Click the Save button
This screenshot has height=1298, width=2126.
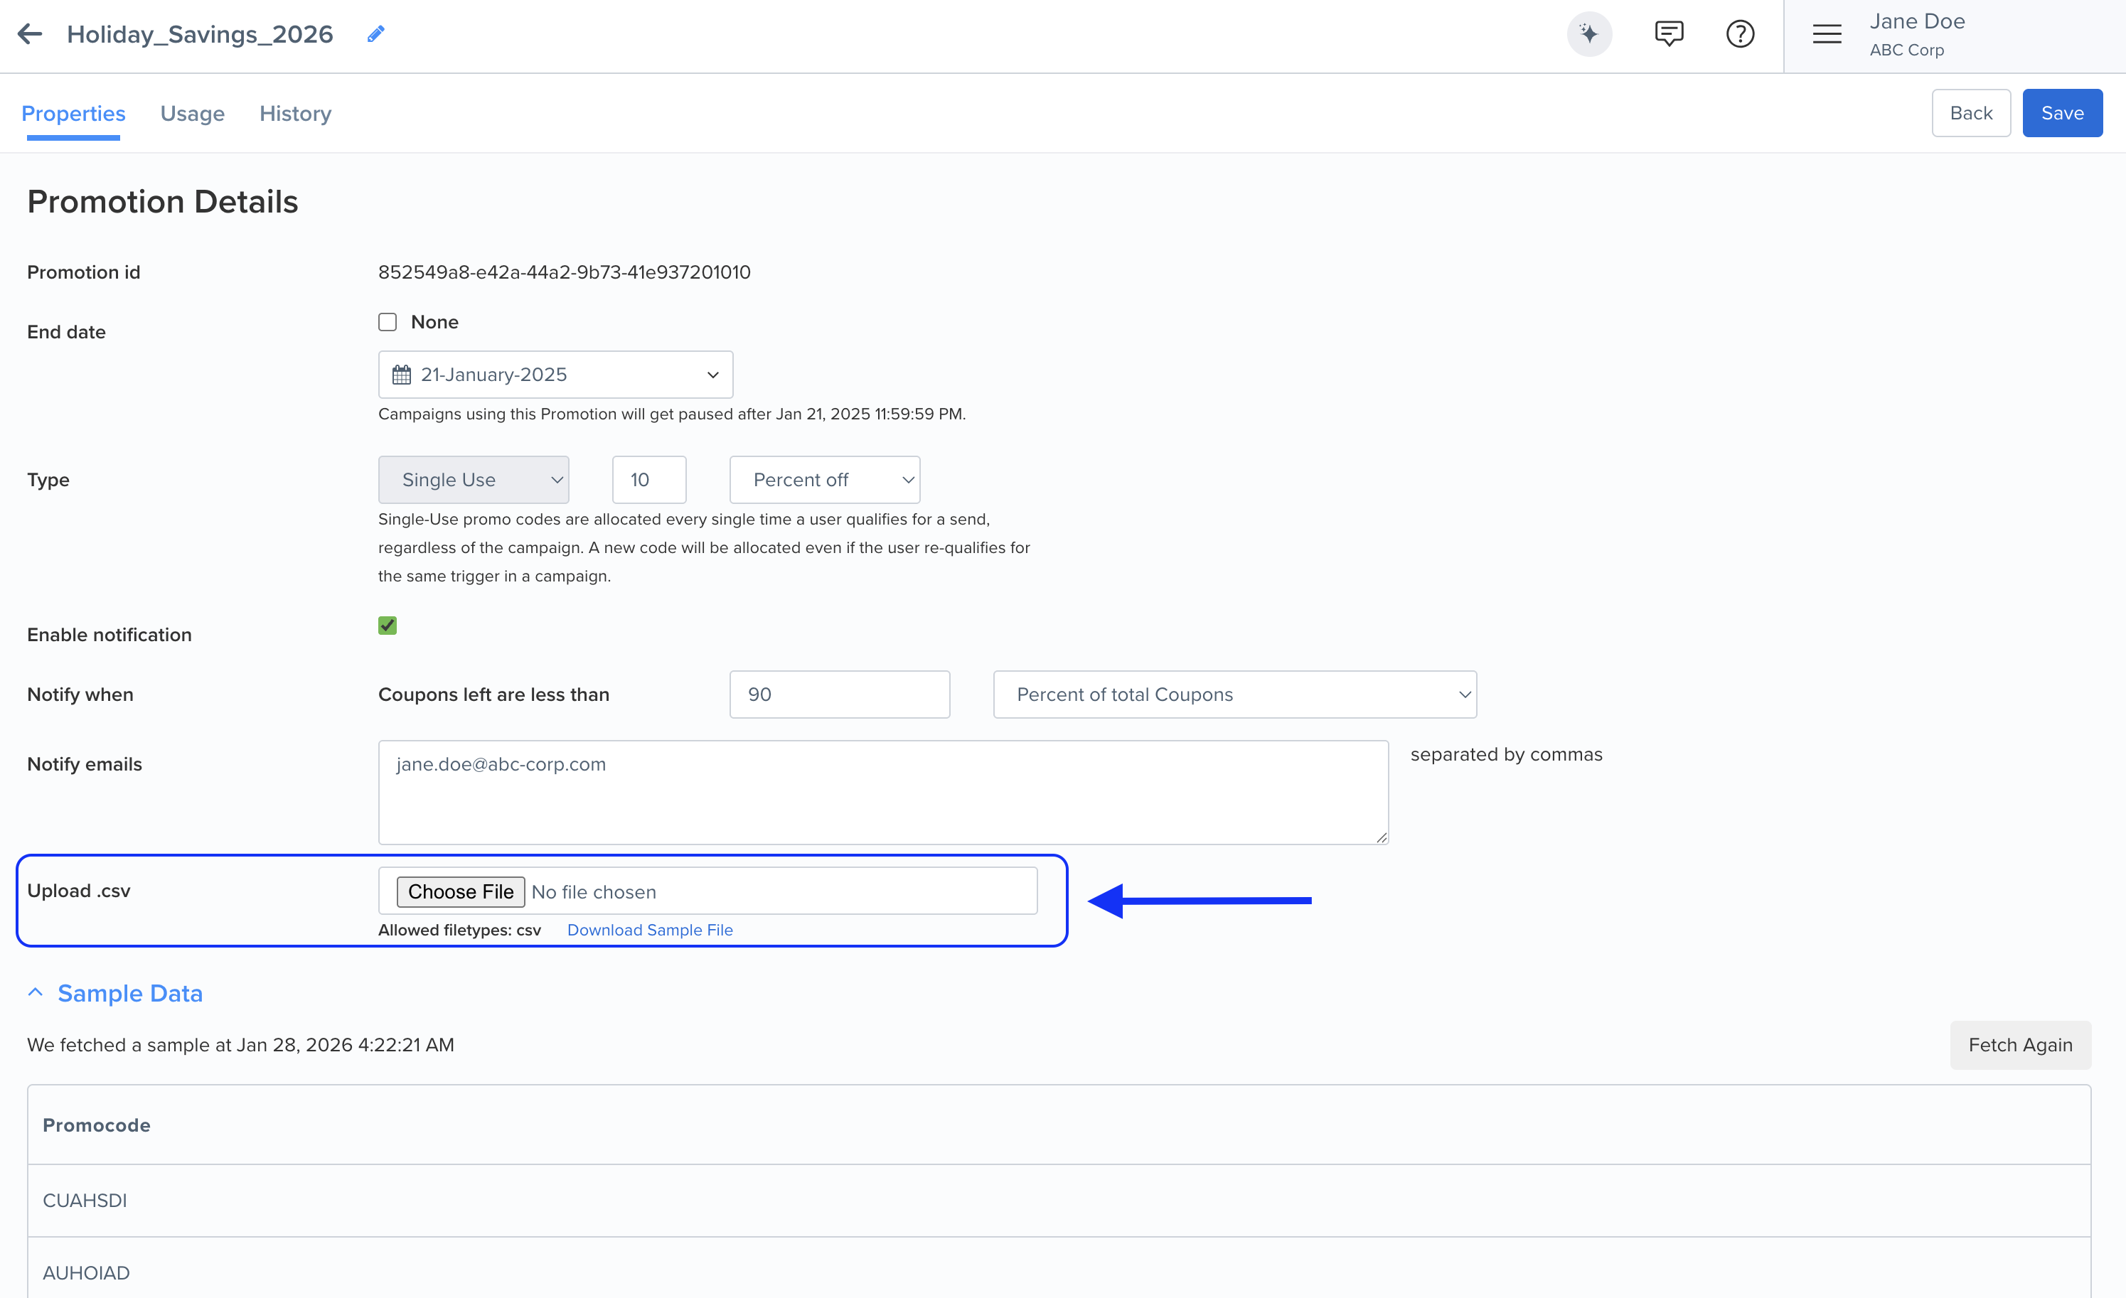pyautogui.click(x=2061, y=113)
